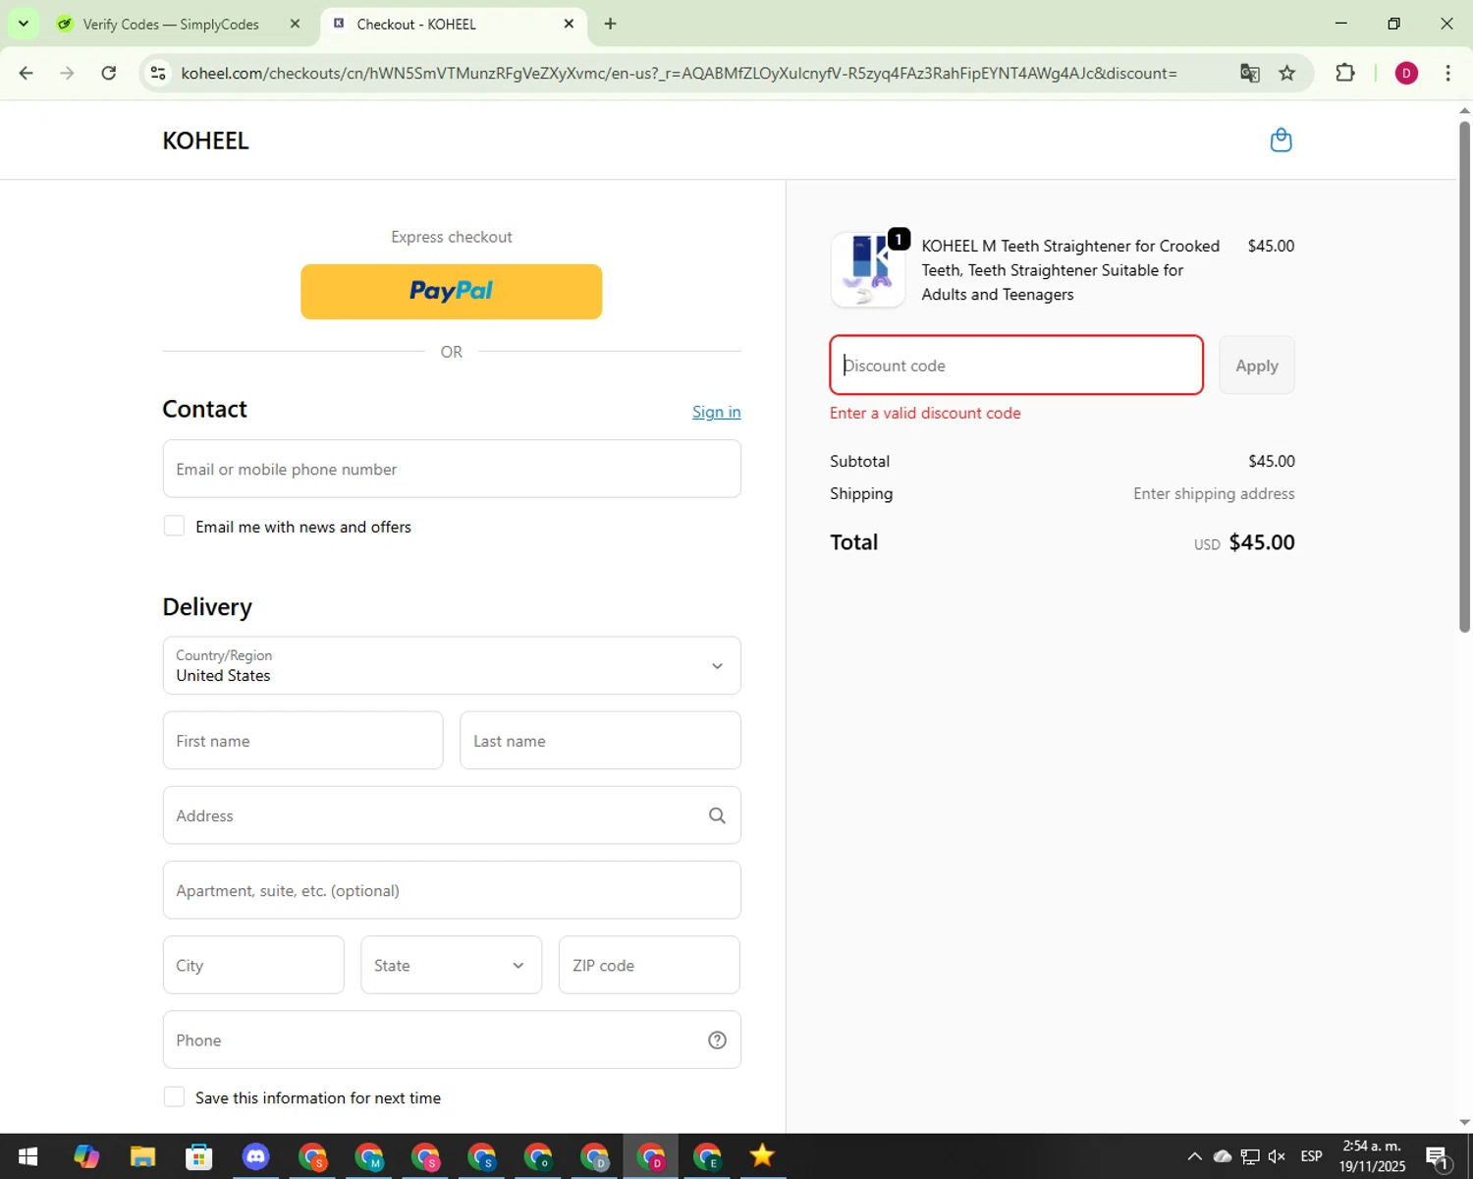Open the browser Extensions puzzle icon
The width and height of the screenshot is (1473, 1179).
(1344, 73)
